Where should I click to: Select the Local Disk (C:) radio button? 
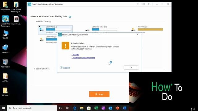[x=40, y=27]
